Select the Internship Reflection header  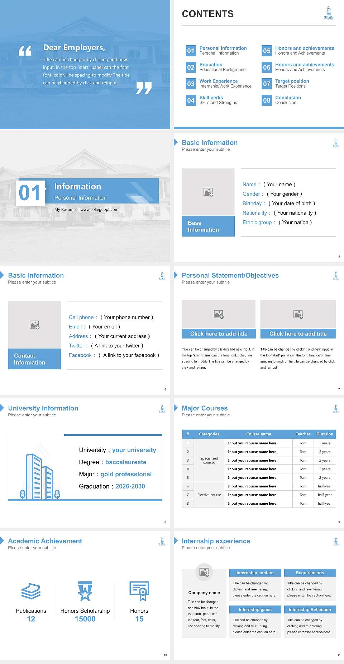coord(310,609)
